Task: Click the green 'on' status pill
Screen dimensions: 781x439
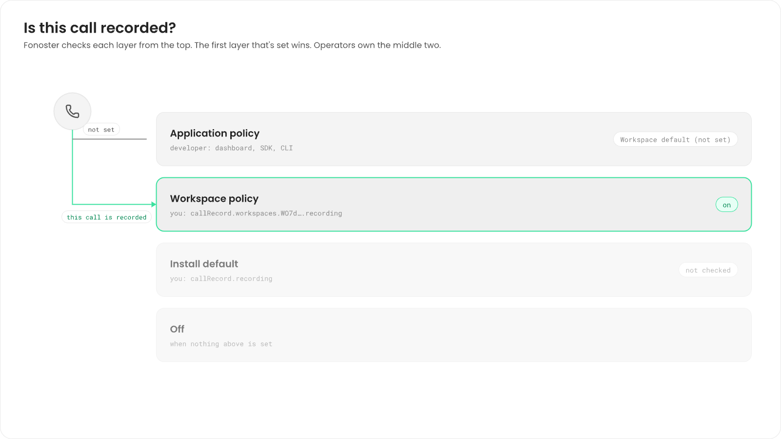Action: [x=726, y=205]
